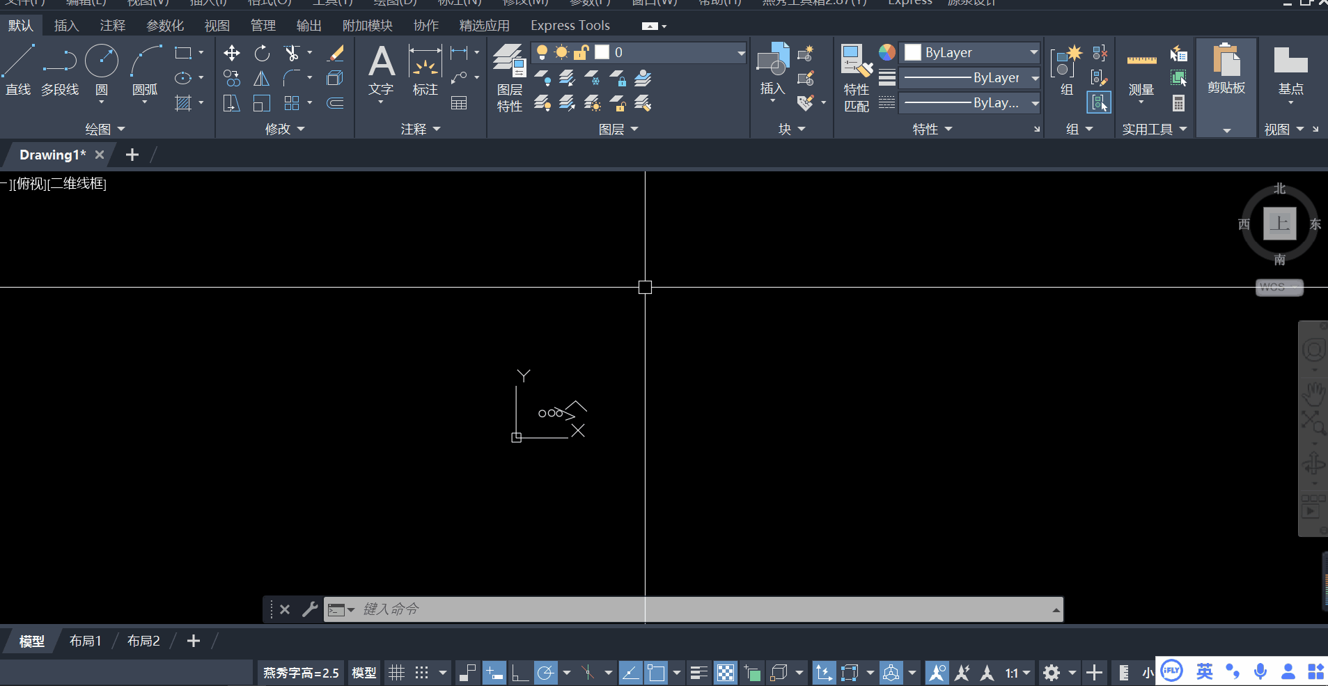Toggle lineweight display in status bar
1328x686 pixels.
[x=698, y=673]
